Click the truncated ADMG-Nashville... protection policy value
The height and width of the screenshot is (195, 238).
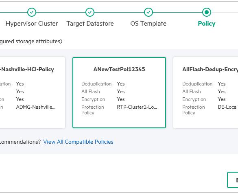pyautogui.click(x=36, y=107)
